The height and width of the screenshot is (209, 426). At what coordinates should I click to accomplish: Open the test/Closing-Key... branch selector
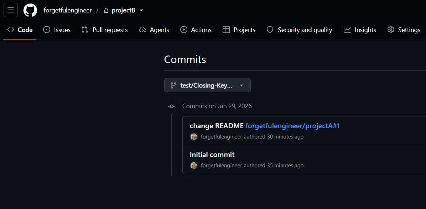coord(207,85)
